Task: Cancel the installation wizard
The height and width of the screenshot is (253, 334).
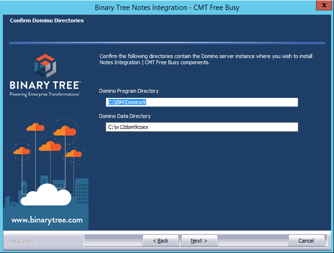Action: tap(306, 241)
